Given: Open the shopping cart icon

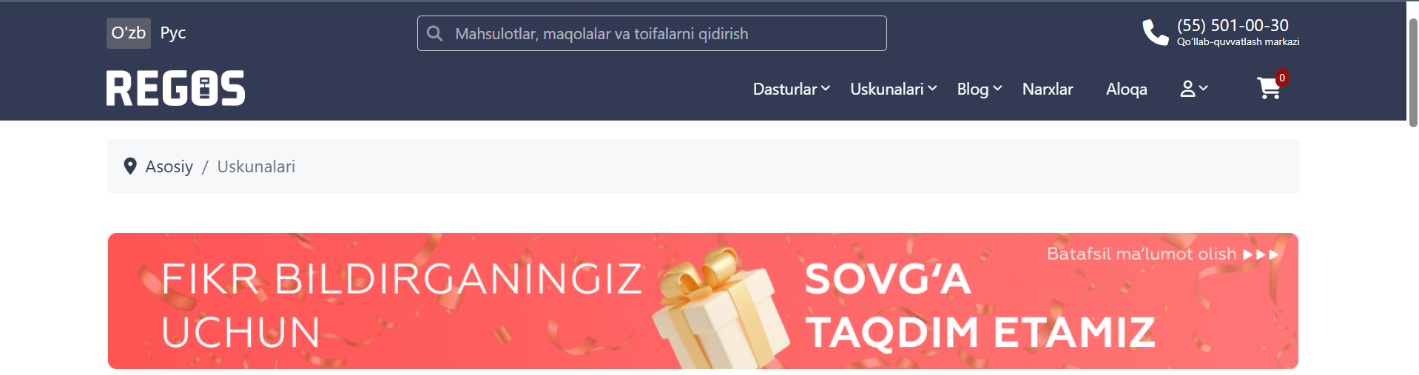Looking at the screenshot, I should click(x=1269, y=88).
